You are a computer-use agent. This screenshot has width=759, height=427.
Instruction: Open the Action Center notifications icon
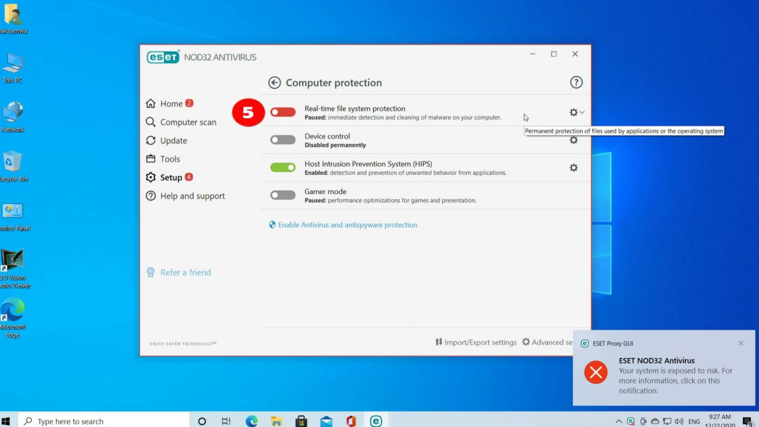click(x=747, y=421)
